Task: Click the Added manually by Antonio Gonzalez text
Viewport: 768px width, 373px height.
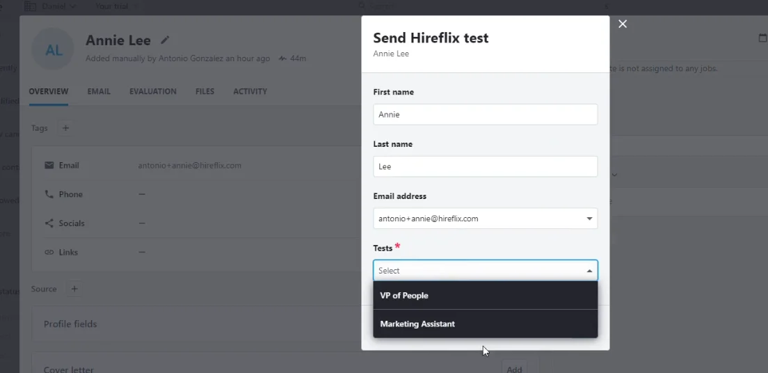Action: pyautogui.click(x=177, y=59)
